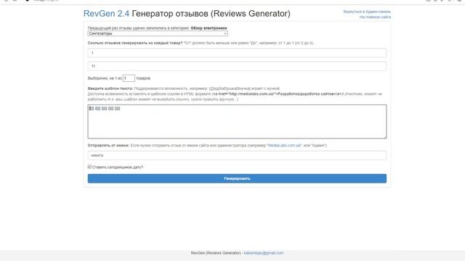Viewport: 465px width, 261px height.
Task: Click the bold 'Обзор электроники' category text
Action: point(209,28)
